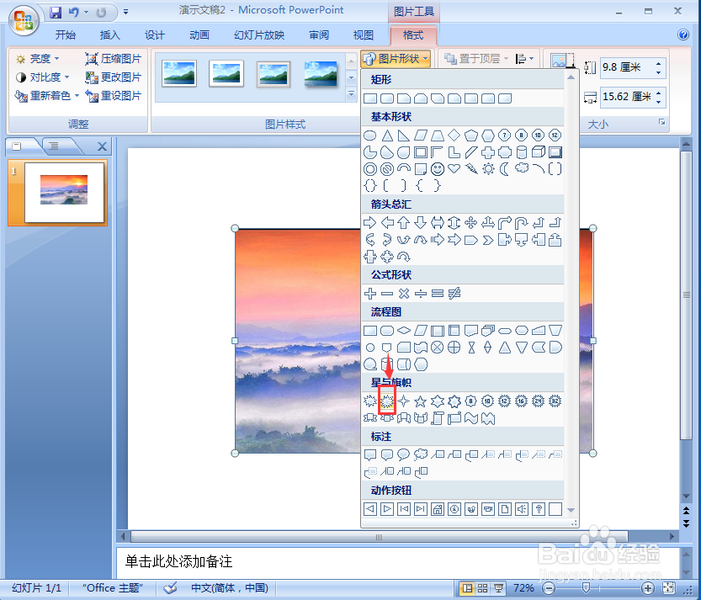Select the flowchart decision diamond shape
701x600 pixels.
point(404,331)
